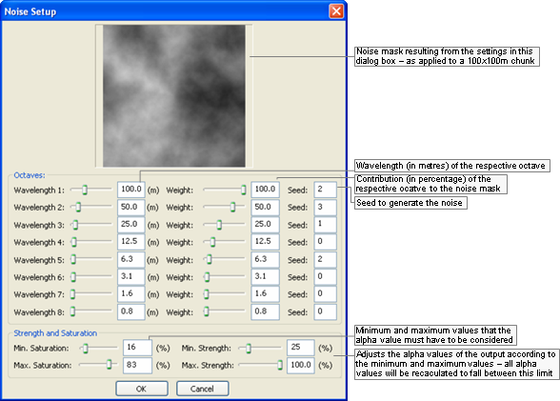Click the Wavelength 1 slider handle
This screenshot has height=401, width=560.
(x=85, y=190)
